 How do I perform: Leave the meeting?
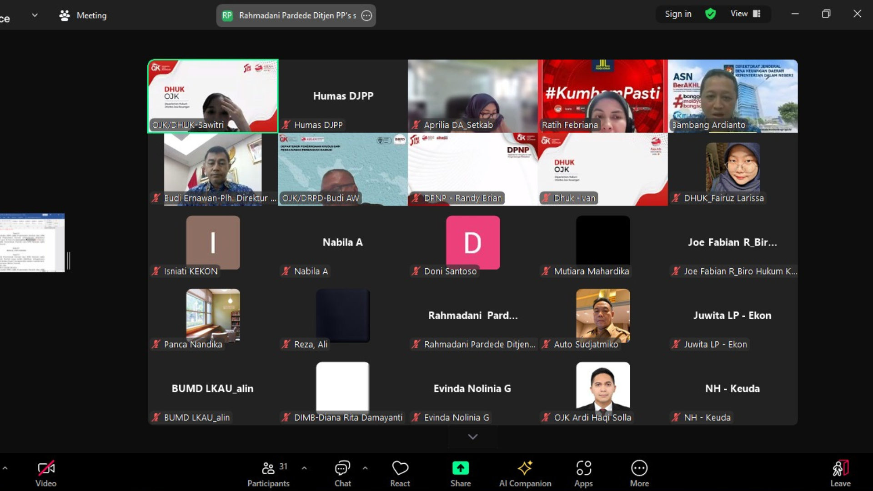pos(840,473)
